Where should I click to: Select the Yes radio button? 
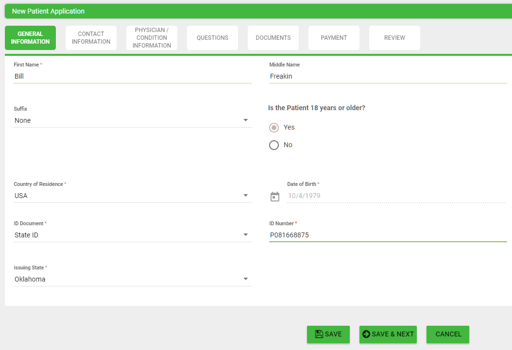click(x=274, y=128)
